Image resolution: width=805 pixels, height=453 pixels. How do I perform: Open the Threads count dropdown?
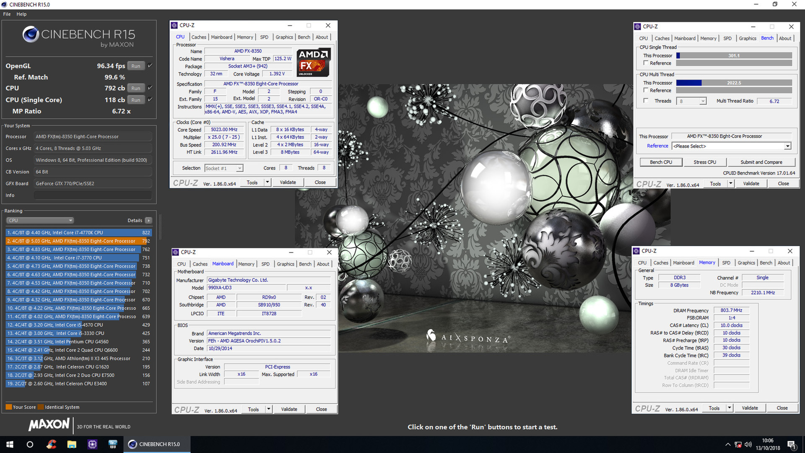click(x=692, y=101)
